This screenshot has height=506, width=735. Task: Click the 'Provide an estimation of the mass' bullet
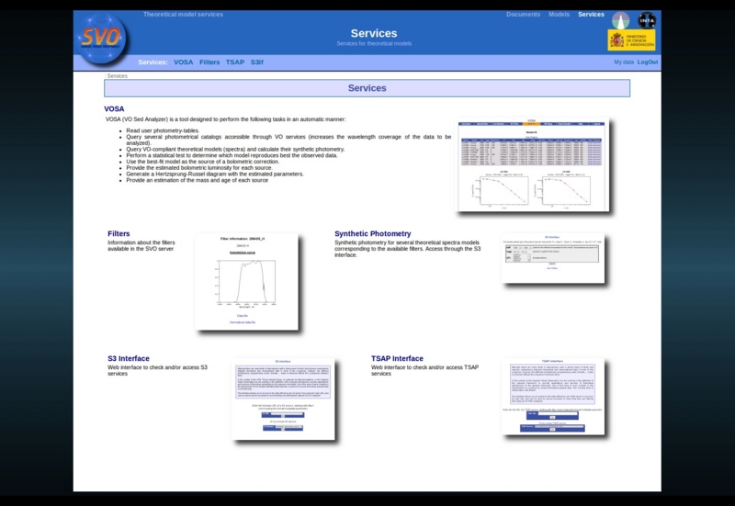[197, 180]
